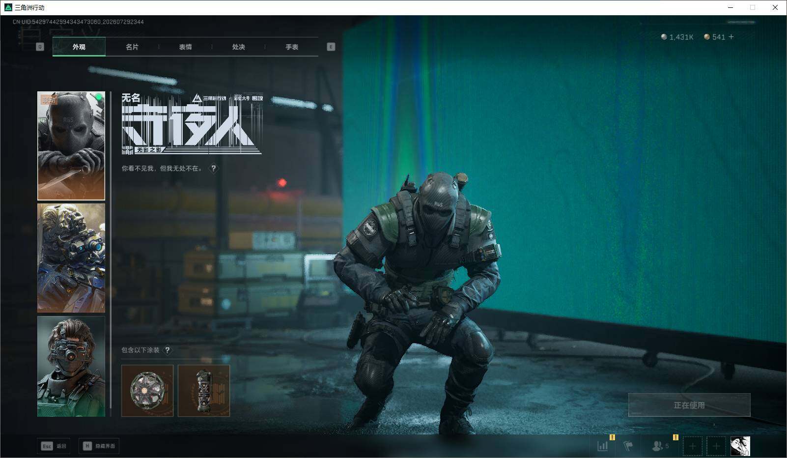The height and width of the screenshot is (458, 787).
Task: Open the 手表 tab
Action: click(x=292, y=47)
